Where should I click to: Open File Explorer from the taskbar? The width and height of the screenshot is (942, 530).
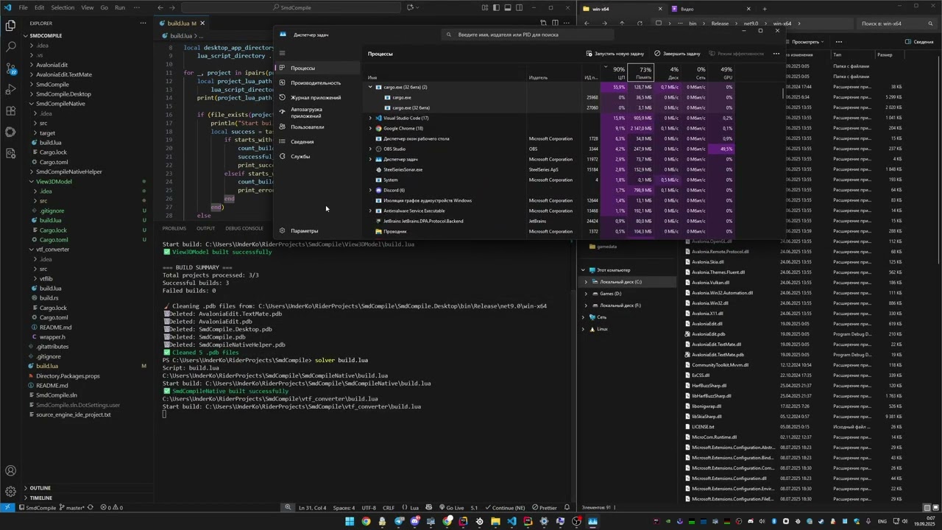pyautogui.click(x=495, y=522)
